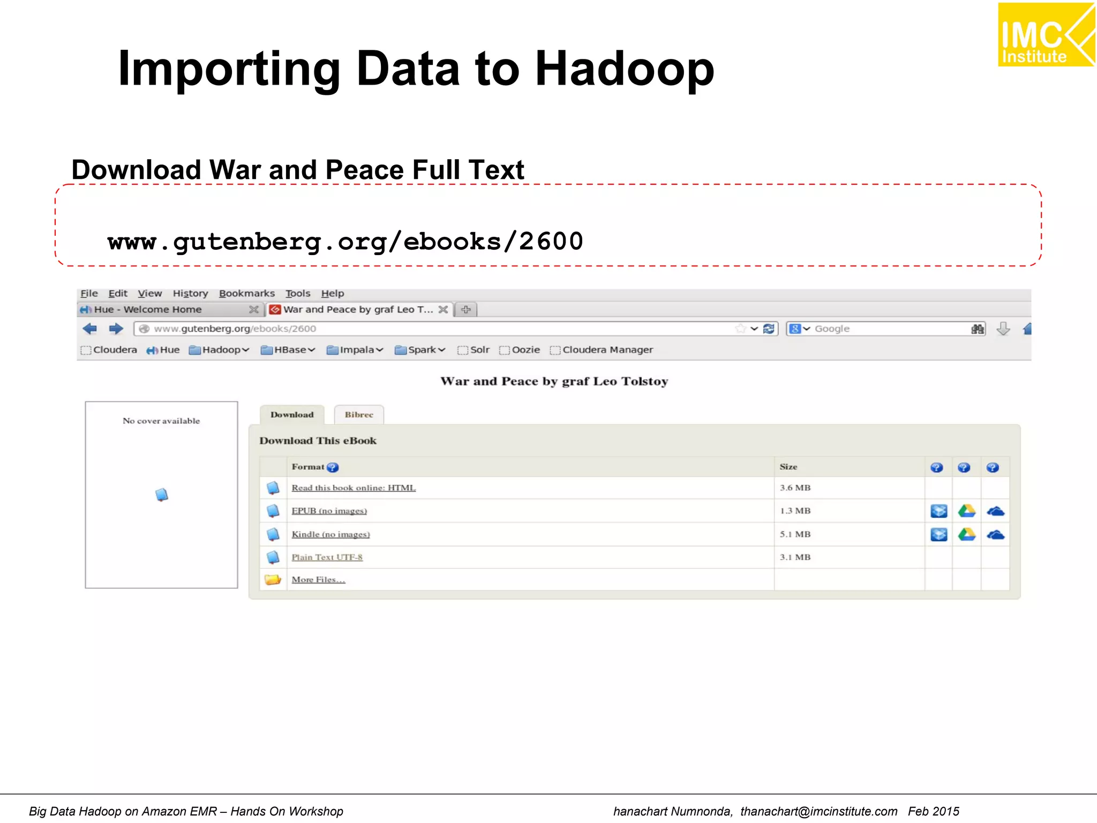Image resolution: width=1097 pixels, height=823 pixels.
Task: Select the War and Peace browser tab
Action: click(360, 309)
